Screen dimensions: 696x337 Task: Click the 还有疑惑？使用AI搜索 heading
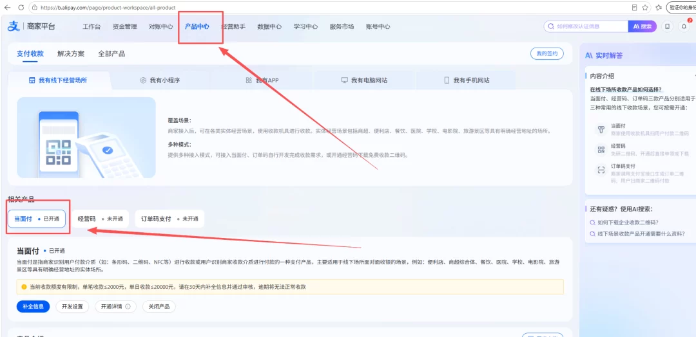621,209
